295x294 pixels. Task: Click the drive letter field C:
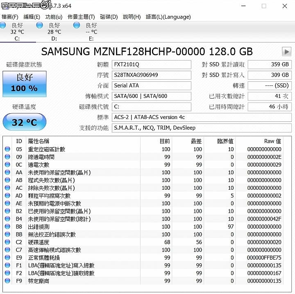(152, 107)
